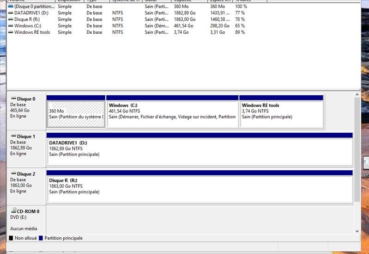Click the Sain (Dém... status cell for Windows (C:)

[157, 26]
